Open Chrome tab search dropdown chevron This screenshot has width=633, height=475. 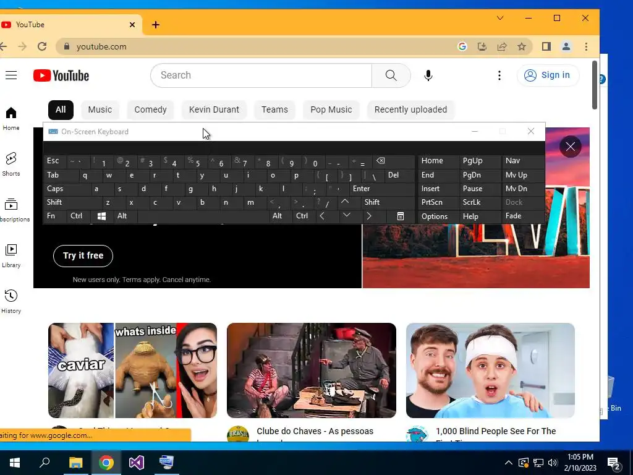[x=499, y=18]
